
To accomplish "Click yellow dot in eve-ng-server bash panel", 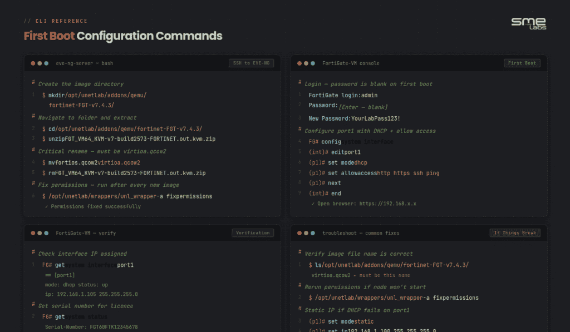I will point(40,63).
